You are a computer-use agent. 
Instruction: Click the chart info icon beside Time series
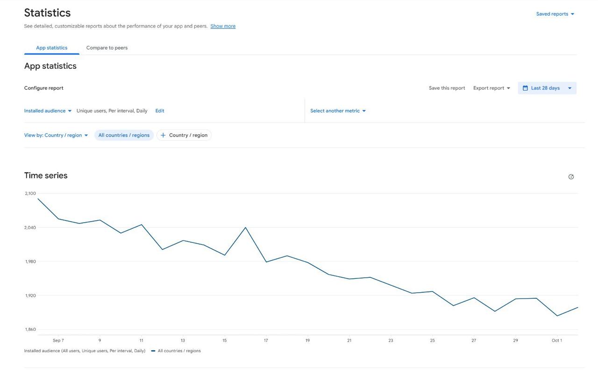point(571,177)
